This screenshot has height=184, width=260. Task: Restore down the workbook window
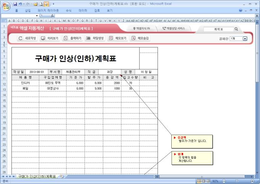coord(251,10)
